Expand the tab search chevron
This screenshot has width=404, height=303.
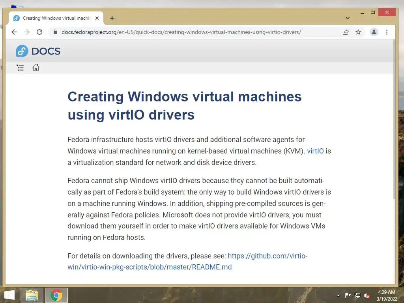347,18
